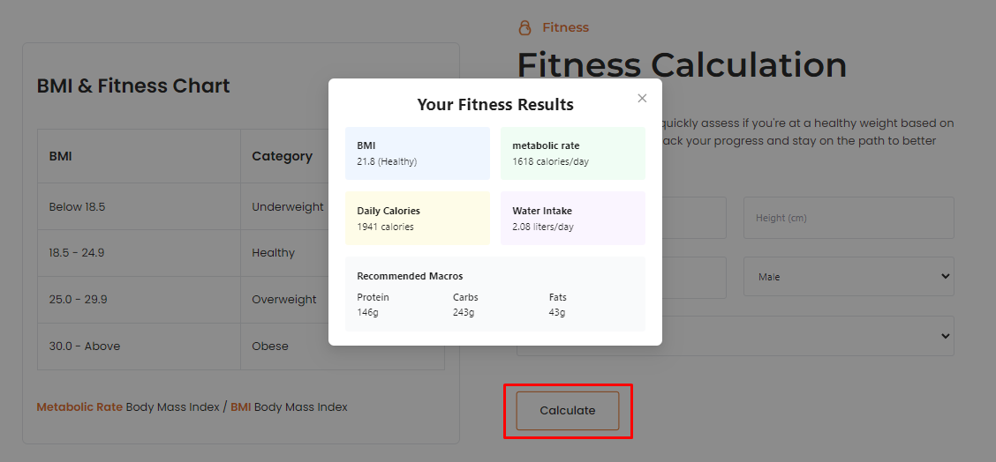Click the Water Intake result card
The height and width of the screenshot is (462, 996).
point(572,218)
